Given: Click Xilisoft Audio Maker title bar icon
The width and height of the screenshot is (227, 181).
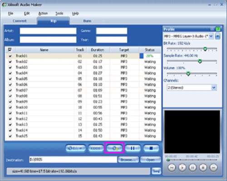Looking at the screenshot, I should pos(4,5).
